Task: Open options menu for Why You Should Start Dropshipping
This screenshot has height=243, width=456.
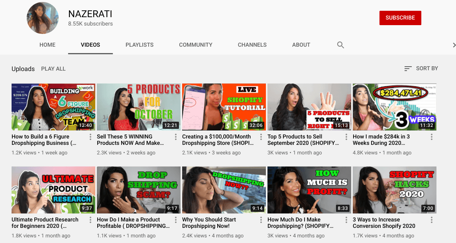Action: pyautogui.click(x=261, y=220)
